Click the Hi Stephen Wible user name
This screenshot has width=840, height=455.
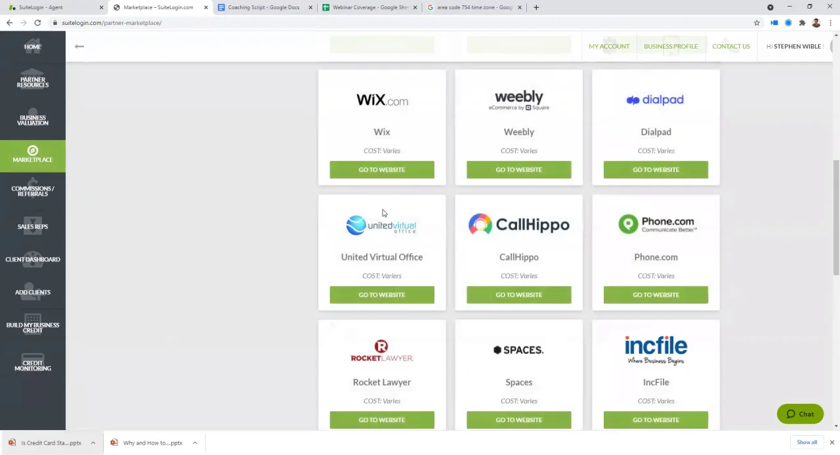tap(794, 46)
